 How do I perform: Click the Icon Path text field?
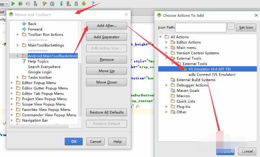point(201,28)
